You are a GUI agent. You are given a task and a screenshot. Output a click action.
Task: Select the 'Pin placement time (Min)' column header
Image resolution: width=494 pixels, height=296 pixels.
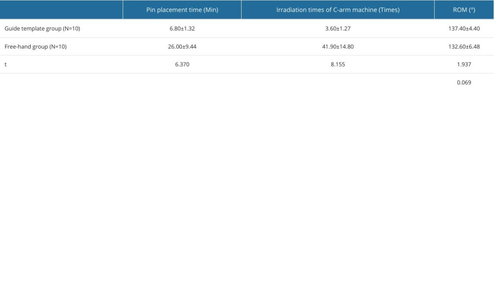click(182, 10)
